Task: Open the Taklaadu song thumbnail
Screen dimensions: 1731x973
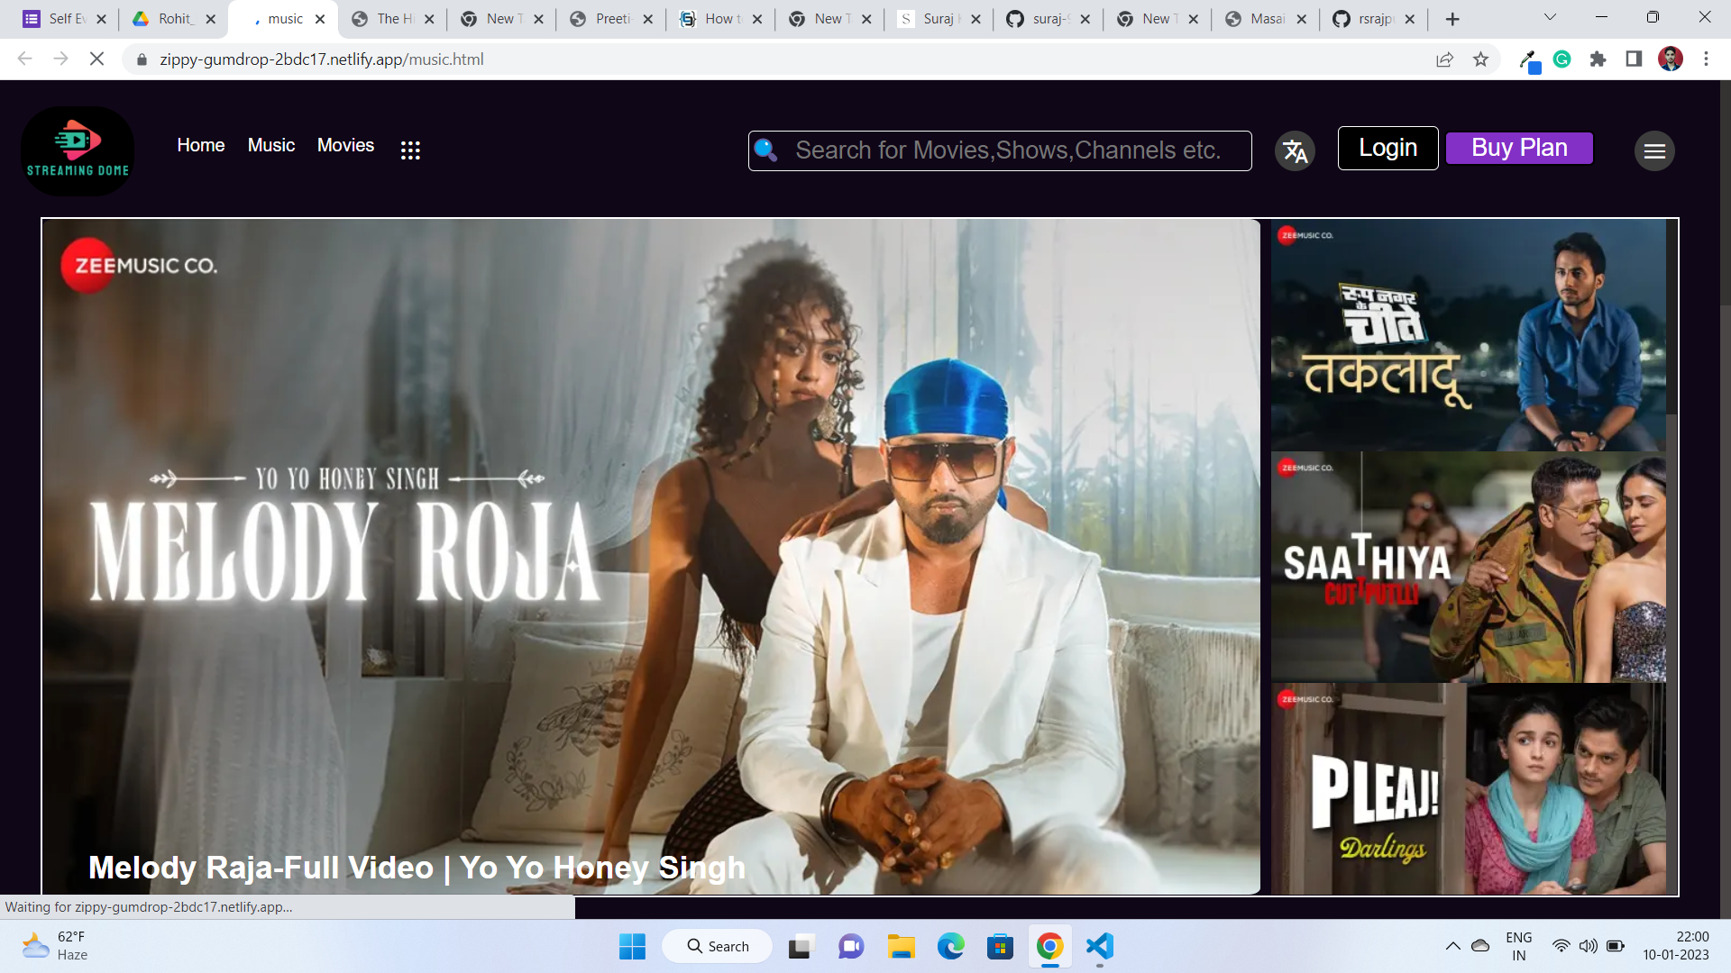Action: coord(1468,335)
